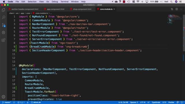Click 'ToastrModule.forRoot(' on line 20
Viewport: 185px width, 104px height.
point(40,92)
